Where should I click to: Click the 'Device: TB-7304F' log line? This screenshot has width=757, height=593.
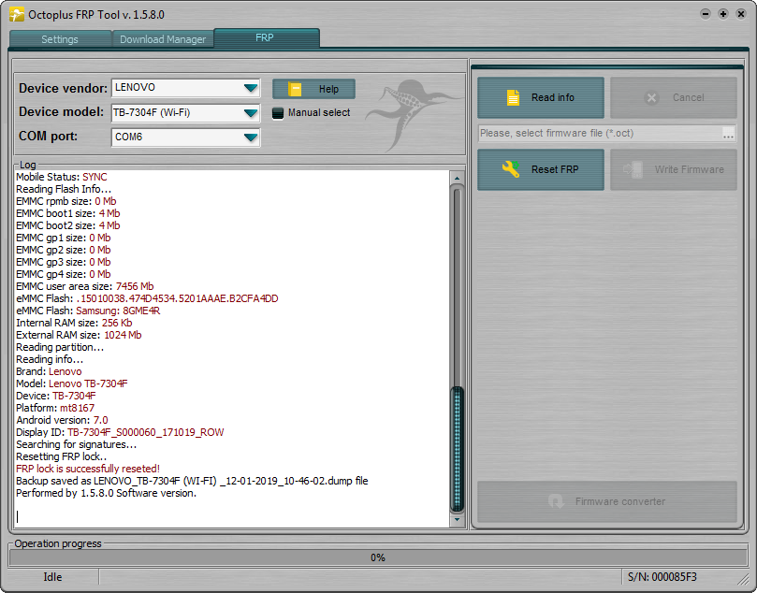(56, 396)
